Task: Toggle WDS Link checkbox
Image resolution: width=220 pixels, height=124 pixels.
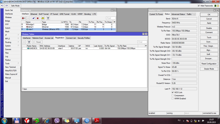Action: pos(173,92)
